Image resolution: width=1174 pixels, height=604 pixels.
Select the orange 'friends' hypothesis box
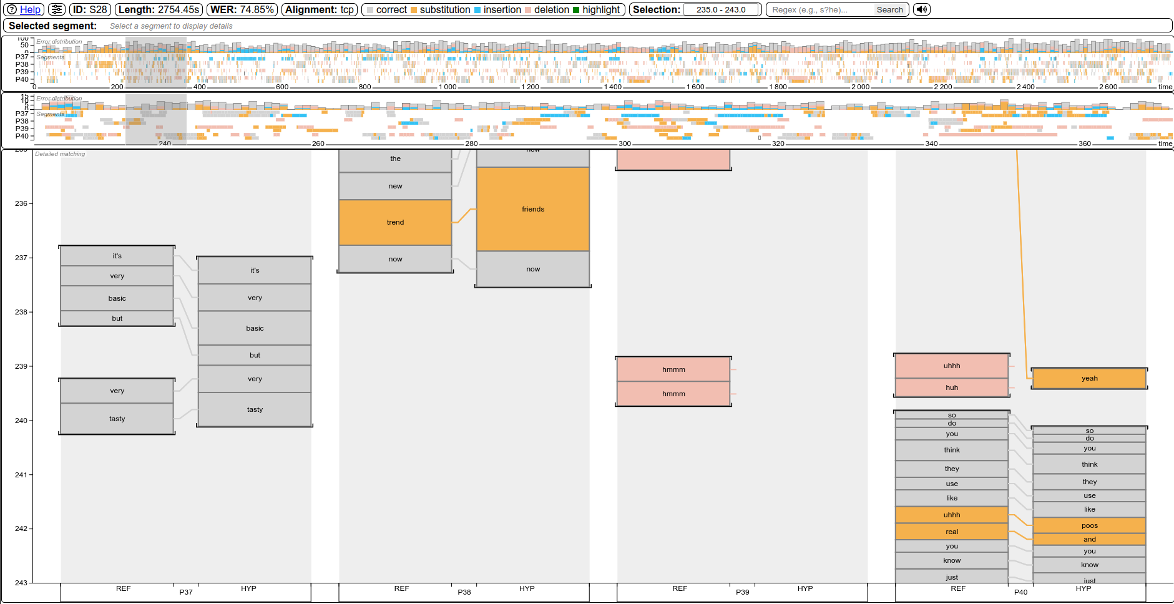tap(533, 209)
